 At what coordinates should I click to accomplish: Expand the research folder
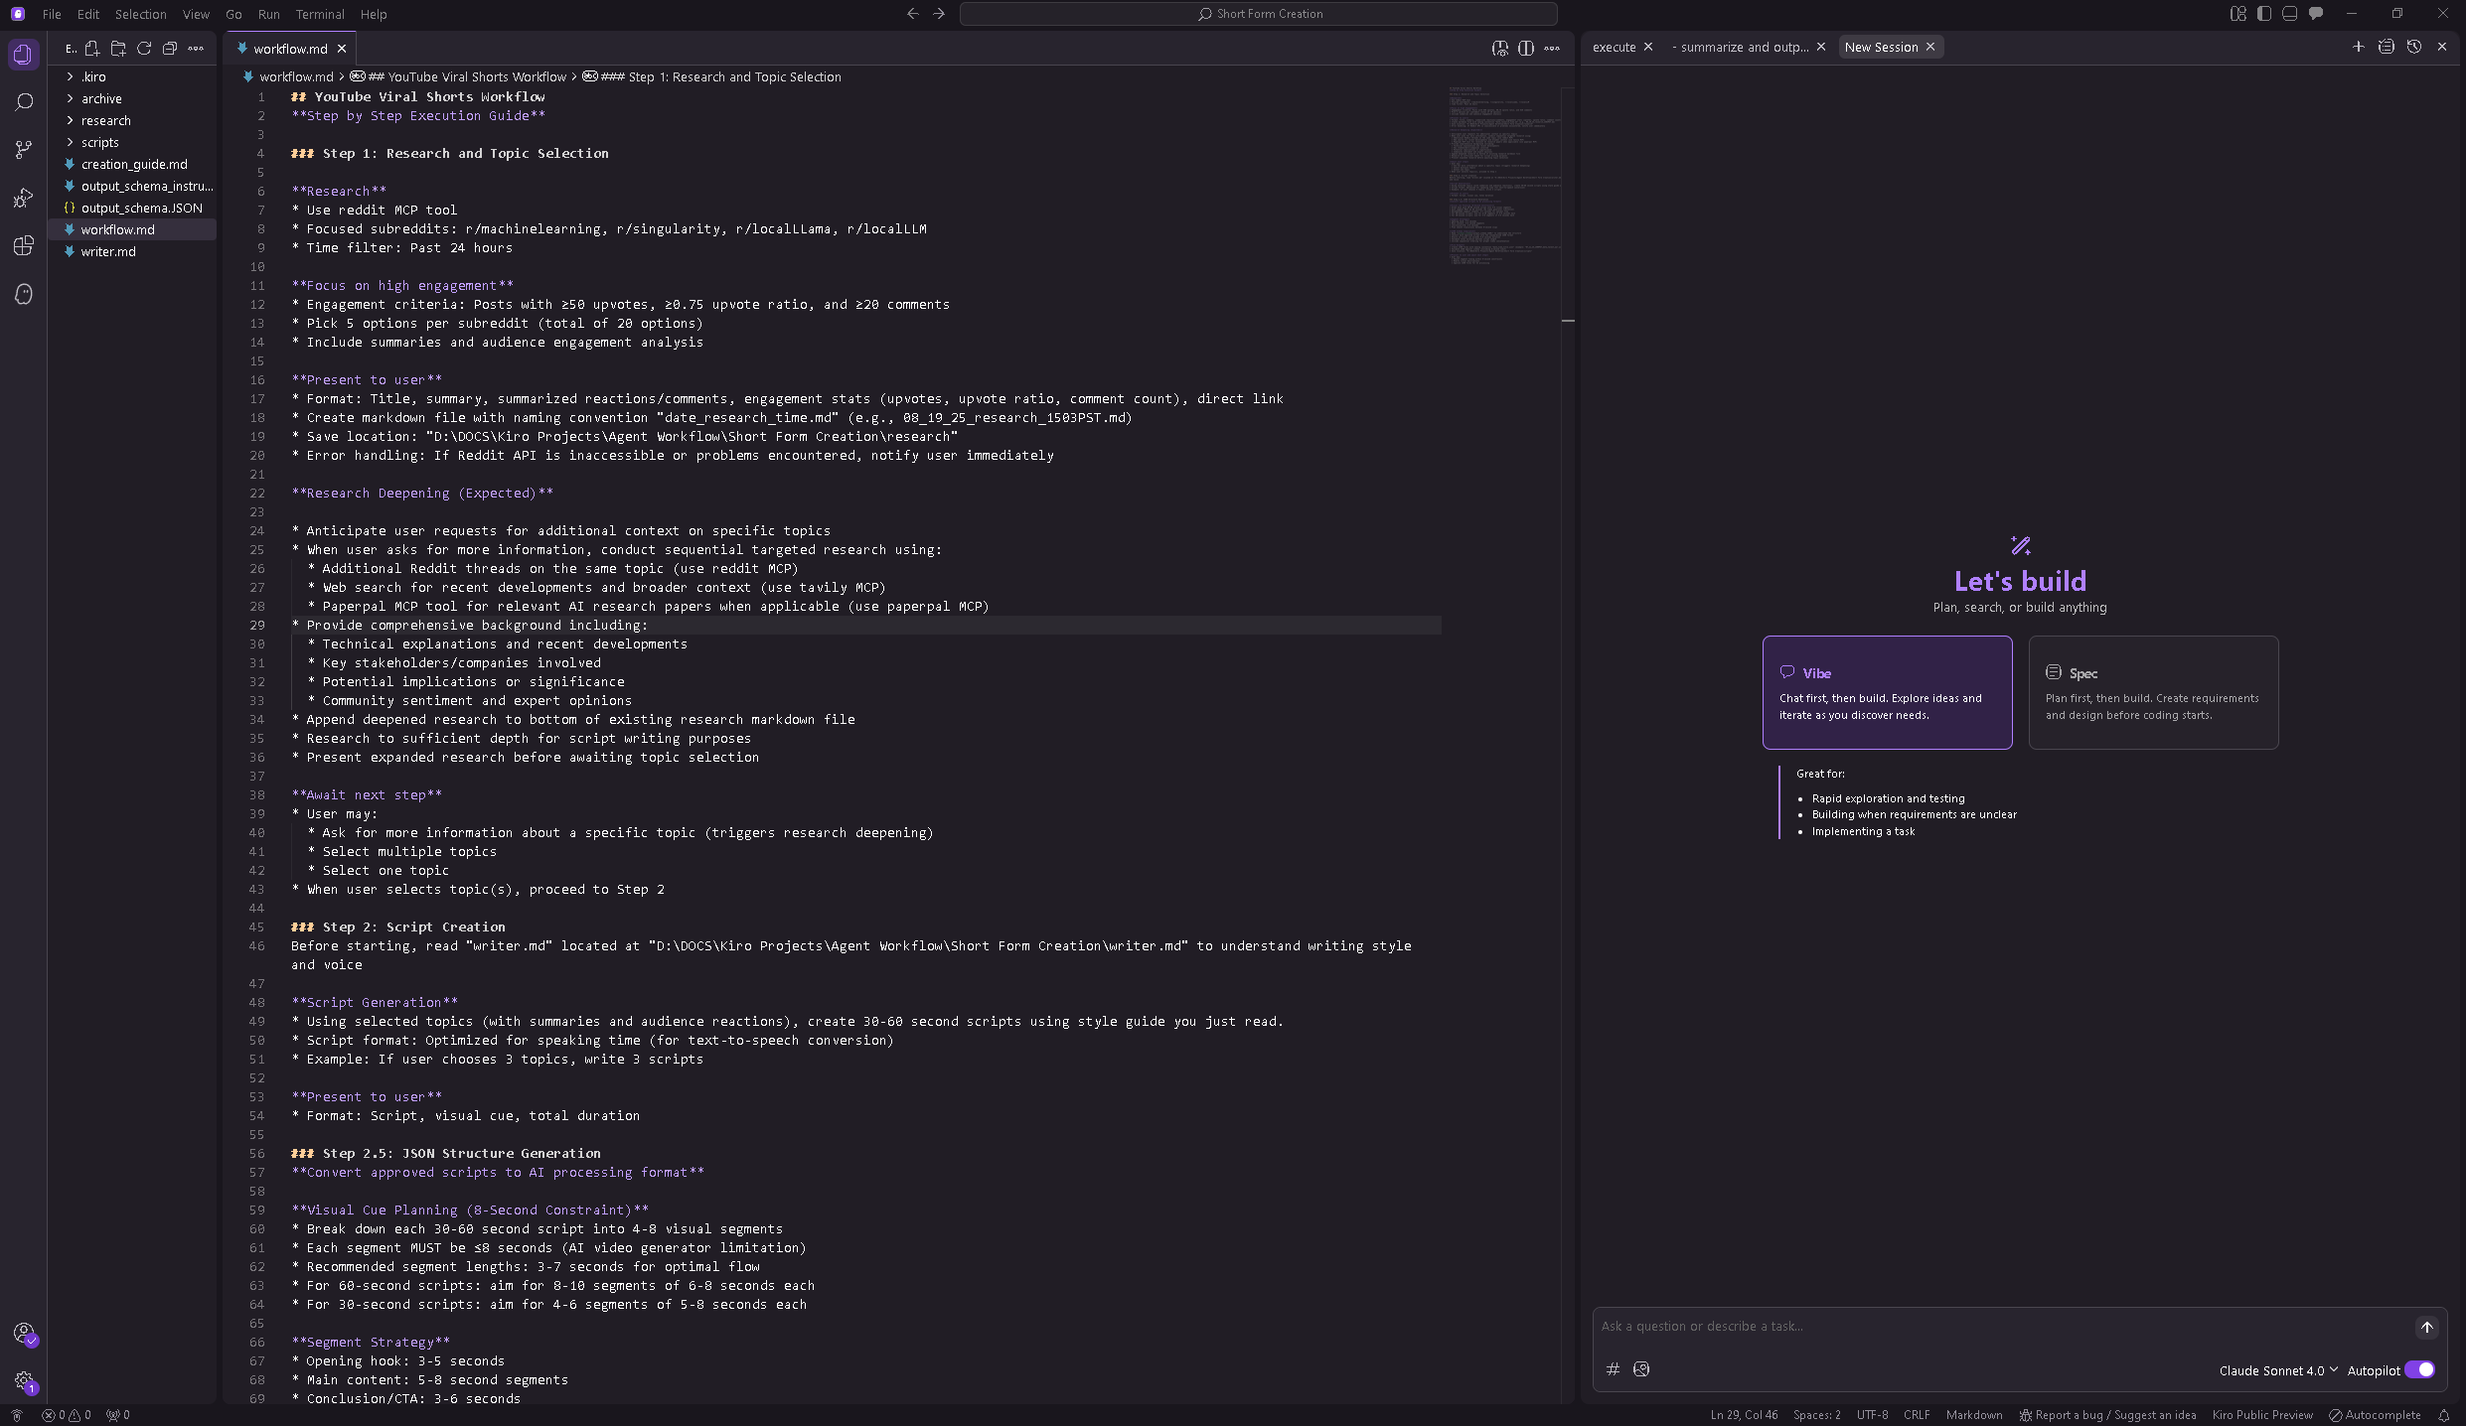(105, 120)
